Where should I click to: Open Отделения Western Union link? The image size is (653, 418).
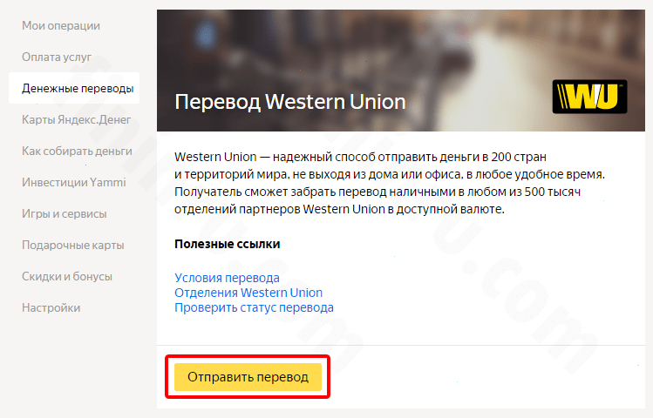coord(248,293)
